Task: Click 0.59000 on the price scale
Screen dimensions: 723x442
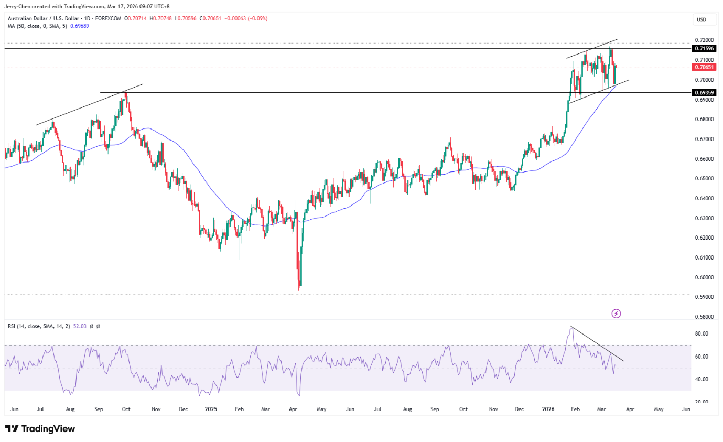Action: (x=704, y=297)
